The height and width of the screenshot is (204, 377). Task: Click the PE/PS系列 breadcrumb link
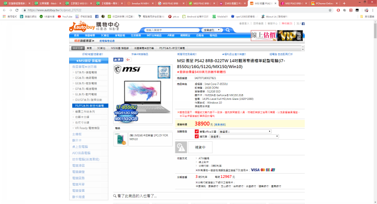point(172,48)
